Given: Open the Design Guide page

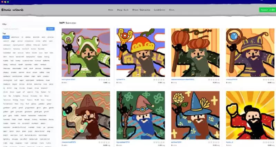Looking at the screenshot, I should [122, 10].
